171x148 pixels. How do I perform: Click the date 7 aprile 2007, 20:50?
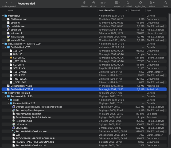[110, 107]
